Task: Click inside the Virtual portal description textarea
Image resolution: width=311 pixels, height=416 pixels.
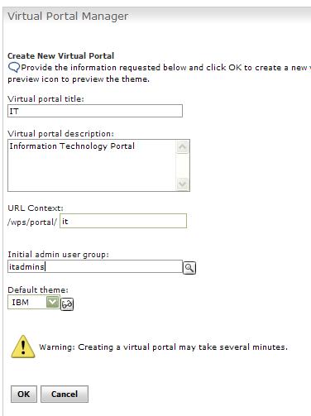Action: tap(92, 165)
